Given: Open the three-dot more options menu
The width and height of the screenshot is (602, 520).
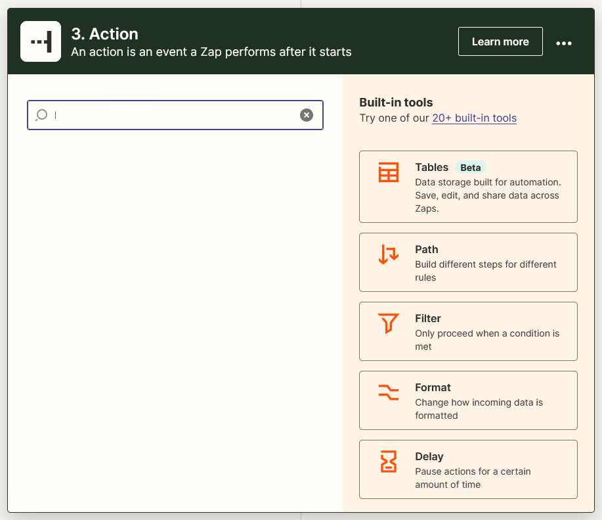Looking at the screenshot, I should pyautogui.click(x=564, y=43).
